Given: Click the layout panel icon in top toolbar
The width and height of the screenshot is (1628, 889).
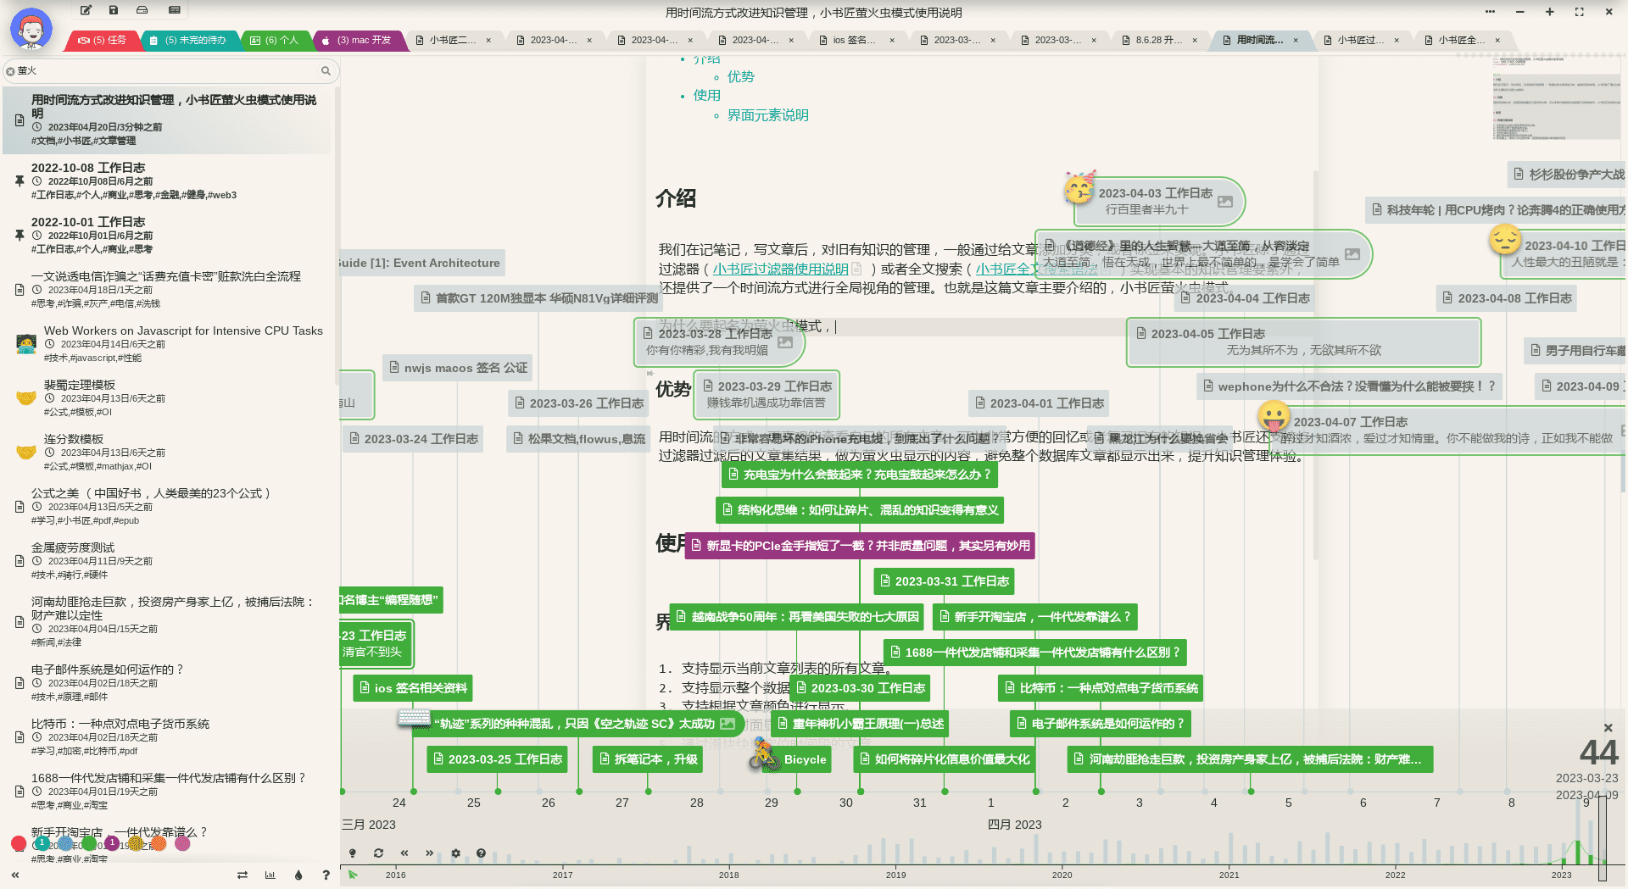Looking at the screenshot, I should click(174, 10).
